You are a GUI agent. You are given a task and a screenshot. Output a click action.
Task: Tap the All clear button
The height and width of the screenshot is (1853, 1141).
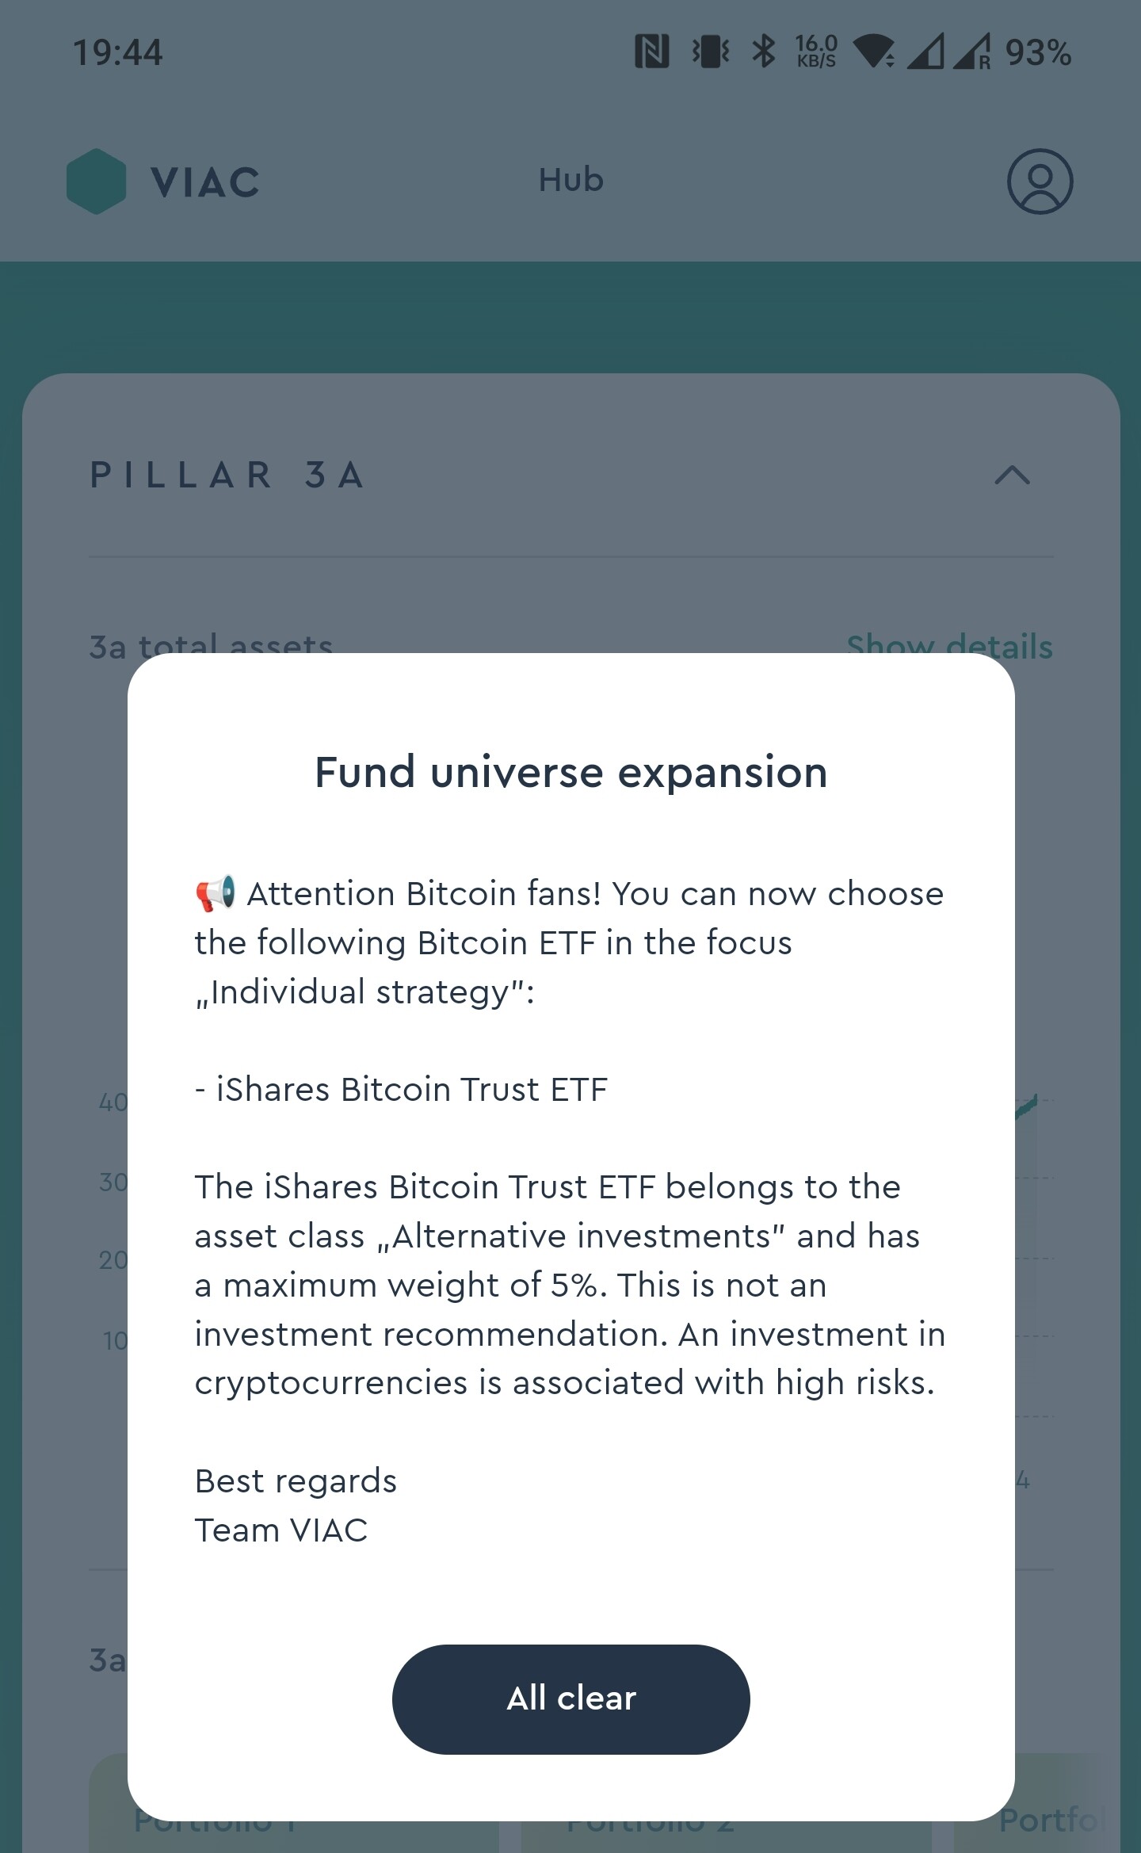(x=570, y=1698)
